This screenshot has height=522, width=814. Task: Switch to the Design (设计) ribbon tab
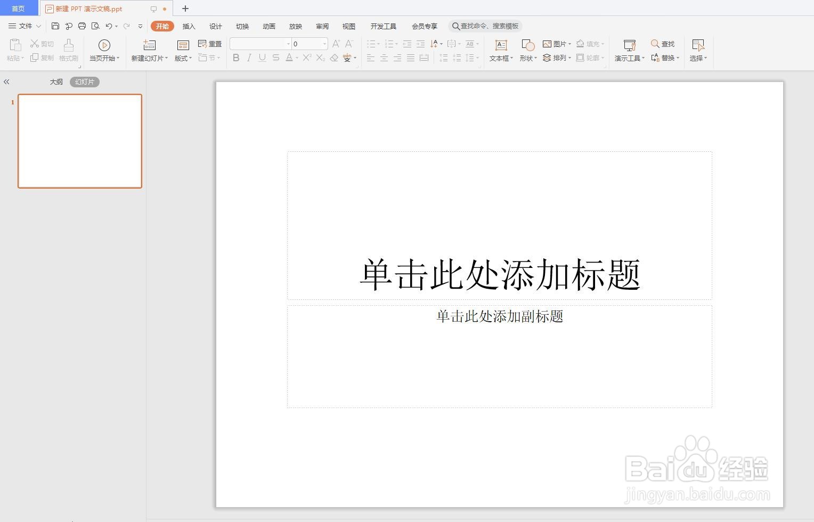click(x=216, y=26)
